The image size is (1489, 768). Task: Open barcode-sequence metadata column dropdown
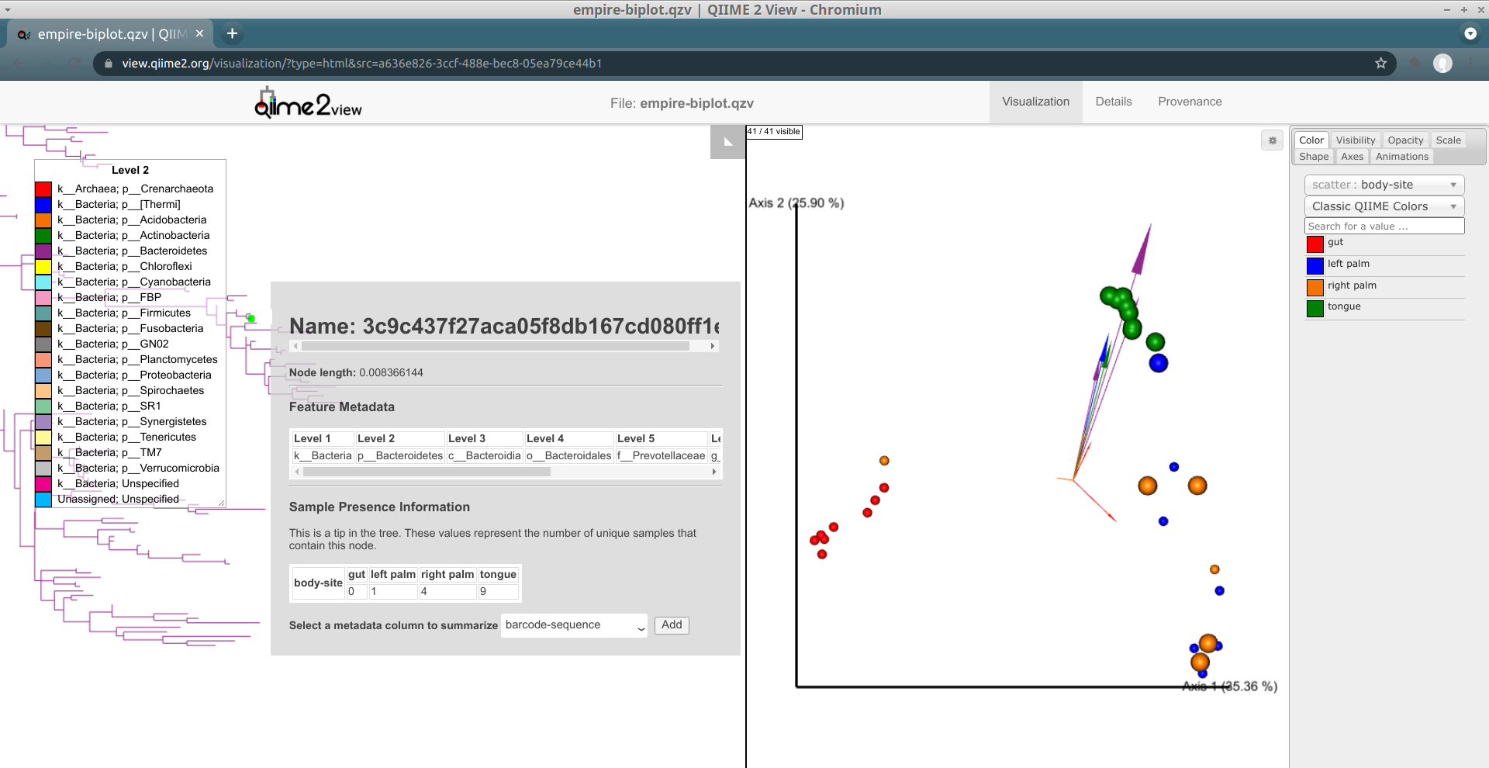[574, 625]
